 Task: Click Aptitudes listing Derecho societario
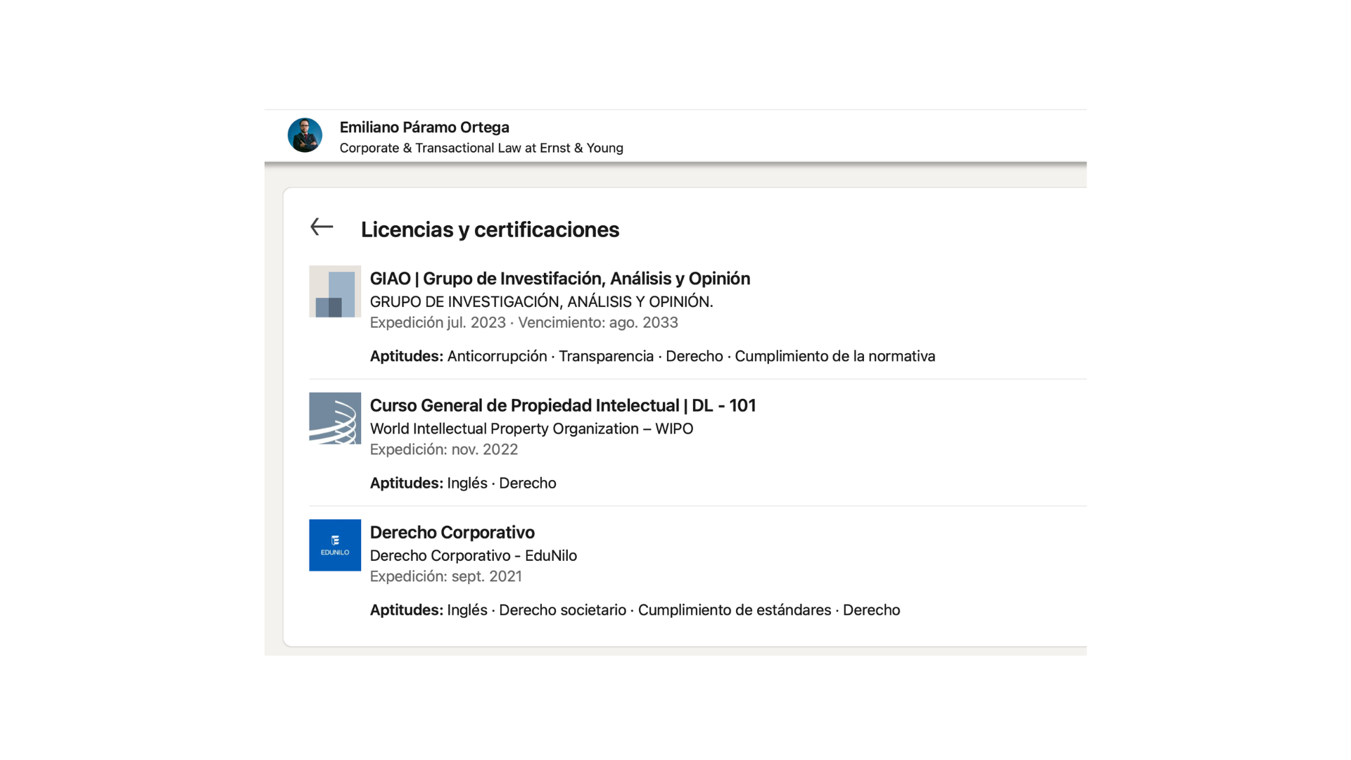pos(635,610)
